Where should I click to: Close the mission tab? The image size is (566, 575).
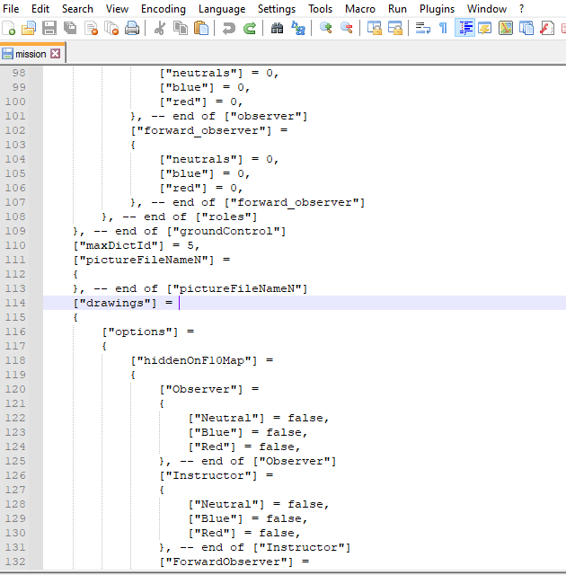pyautogui.click(x=56, y=54)
